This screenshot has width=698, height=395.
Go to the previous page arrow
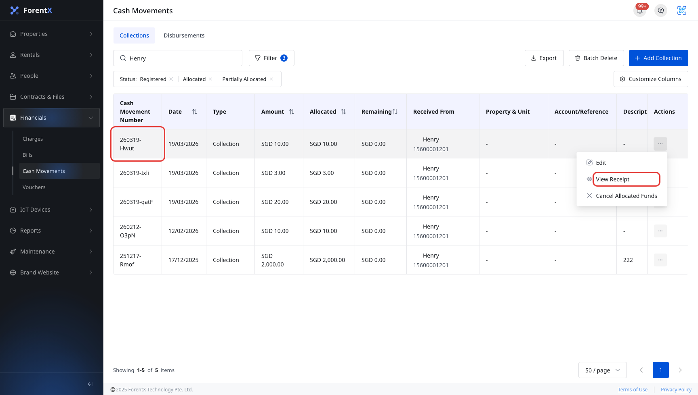[641, 370]
